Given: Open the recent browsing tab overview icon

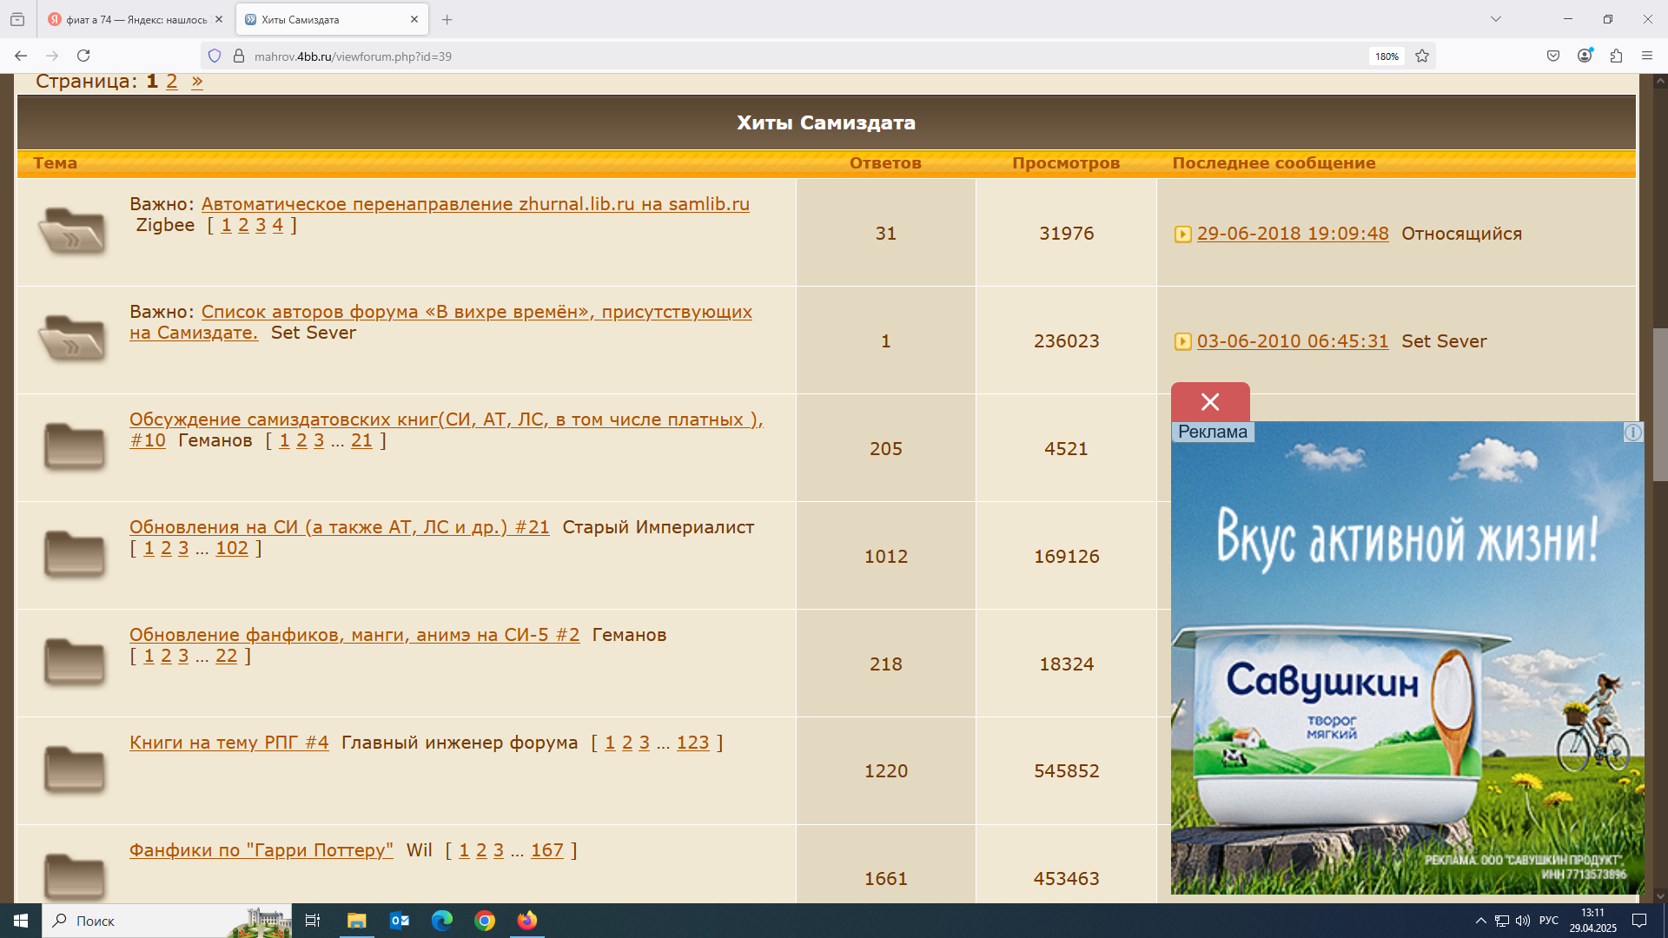Looking at the screenshot, I should point(17,19).
